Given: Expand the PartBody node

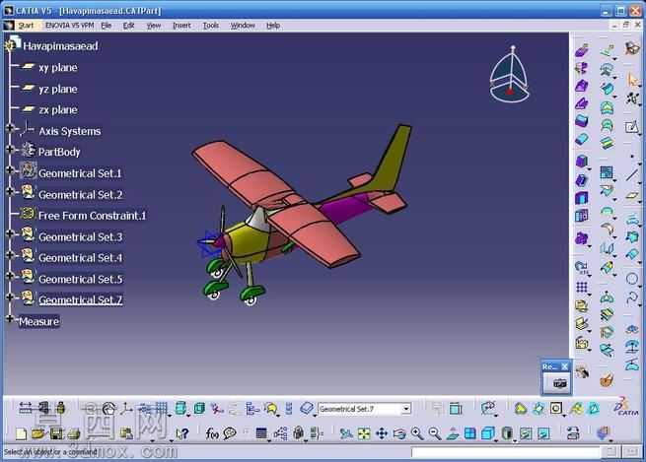Looking at the screenshot, I should click(10, 150).
